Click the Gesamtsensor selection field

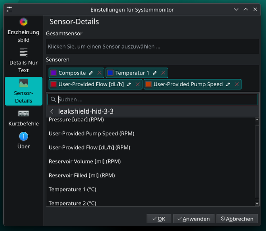152,46
